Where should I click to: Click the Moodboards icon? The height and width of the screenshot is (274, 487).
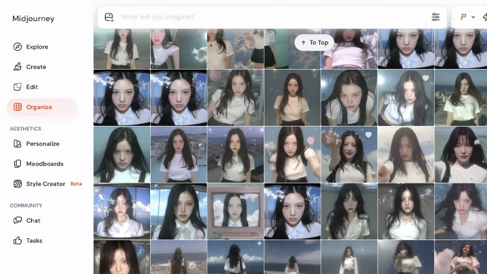tap(18, 164)
